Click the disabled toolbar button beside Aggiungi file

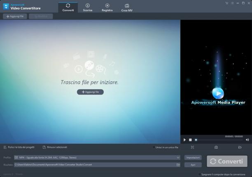click(41, 16)
